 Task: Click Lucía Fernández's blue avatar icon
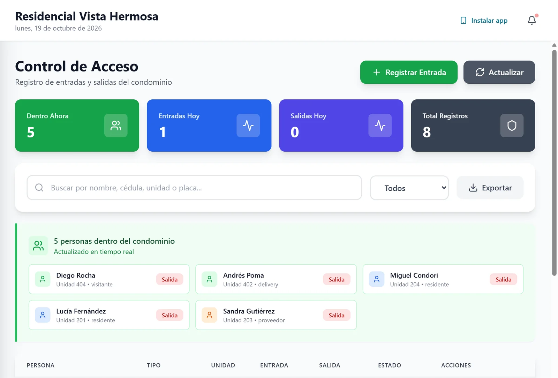43,315
